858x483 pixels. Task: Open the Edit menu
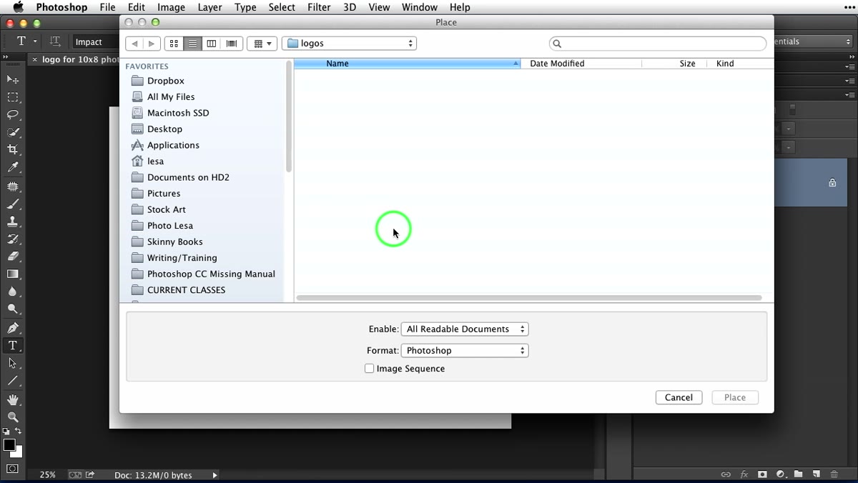point(137,7)
